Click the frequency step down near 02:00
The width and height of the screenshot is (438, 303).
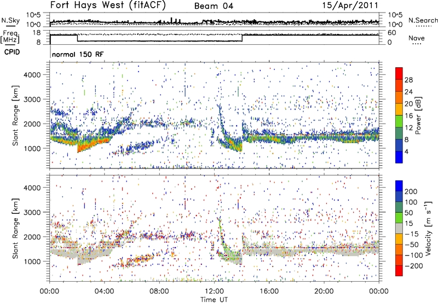pos(77,38)
